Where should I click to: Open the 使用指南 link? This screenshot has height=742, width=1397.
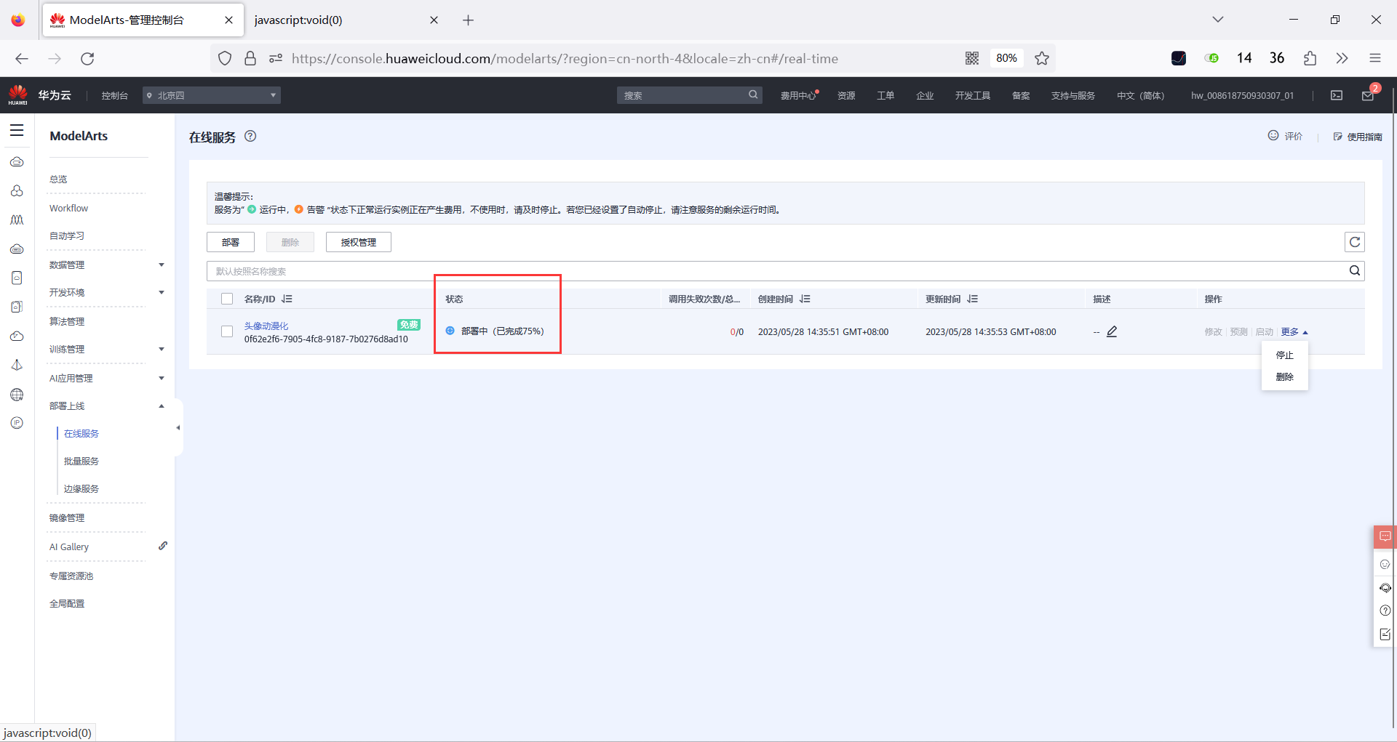click(x=1358, y=136)
